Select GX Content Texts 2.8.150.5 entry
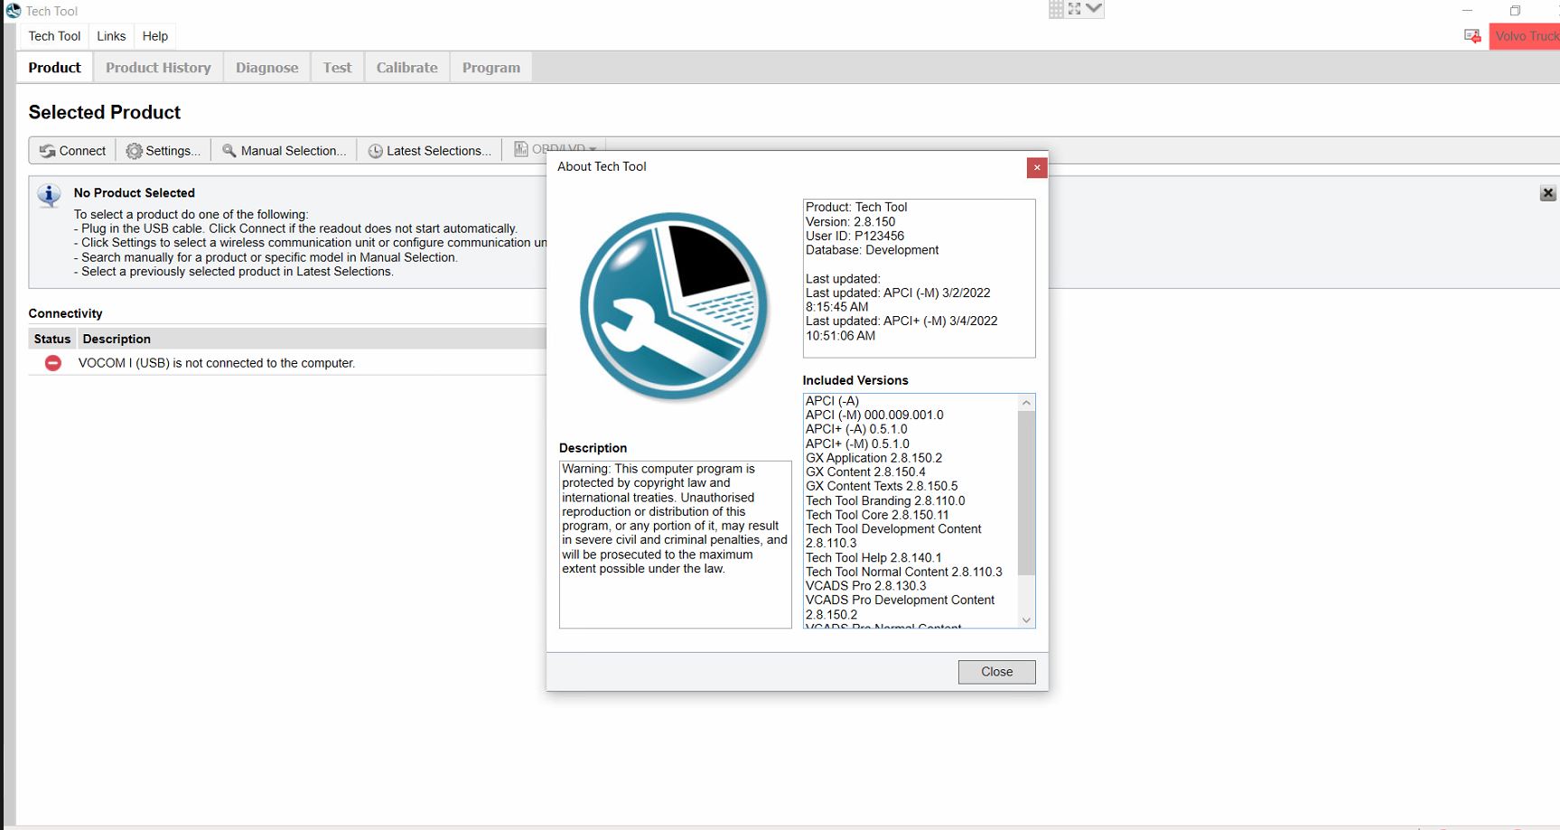This screenshot has width=1560, height=830. click(882, 486)
